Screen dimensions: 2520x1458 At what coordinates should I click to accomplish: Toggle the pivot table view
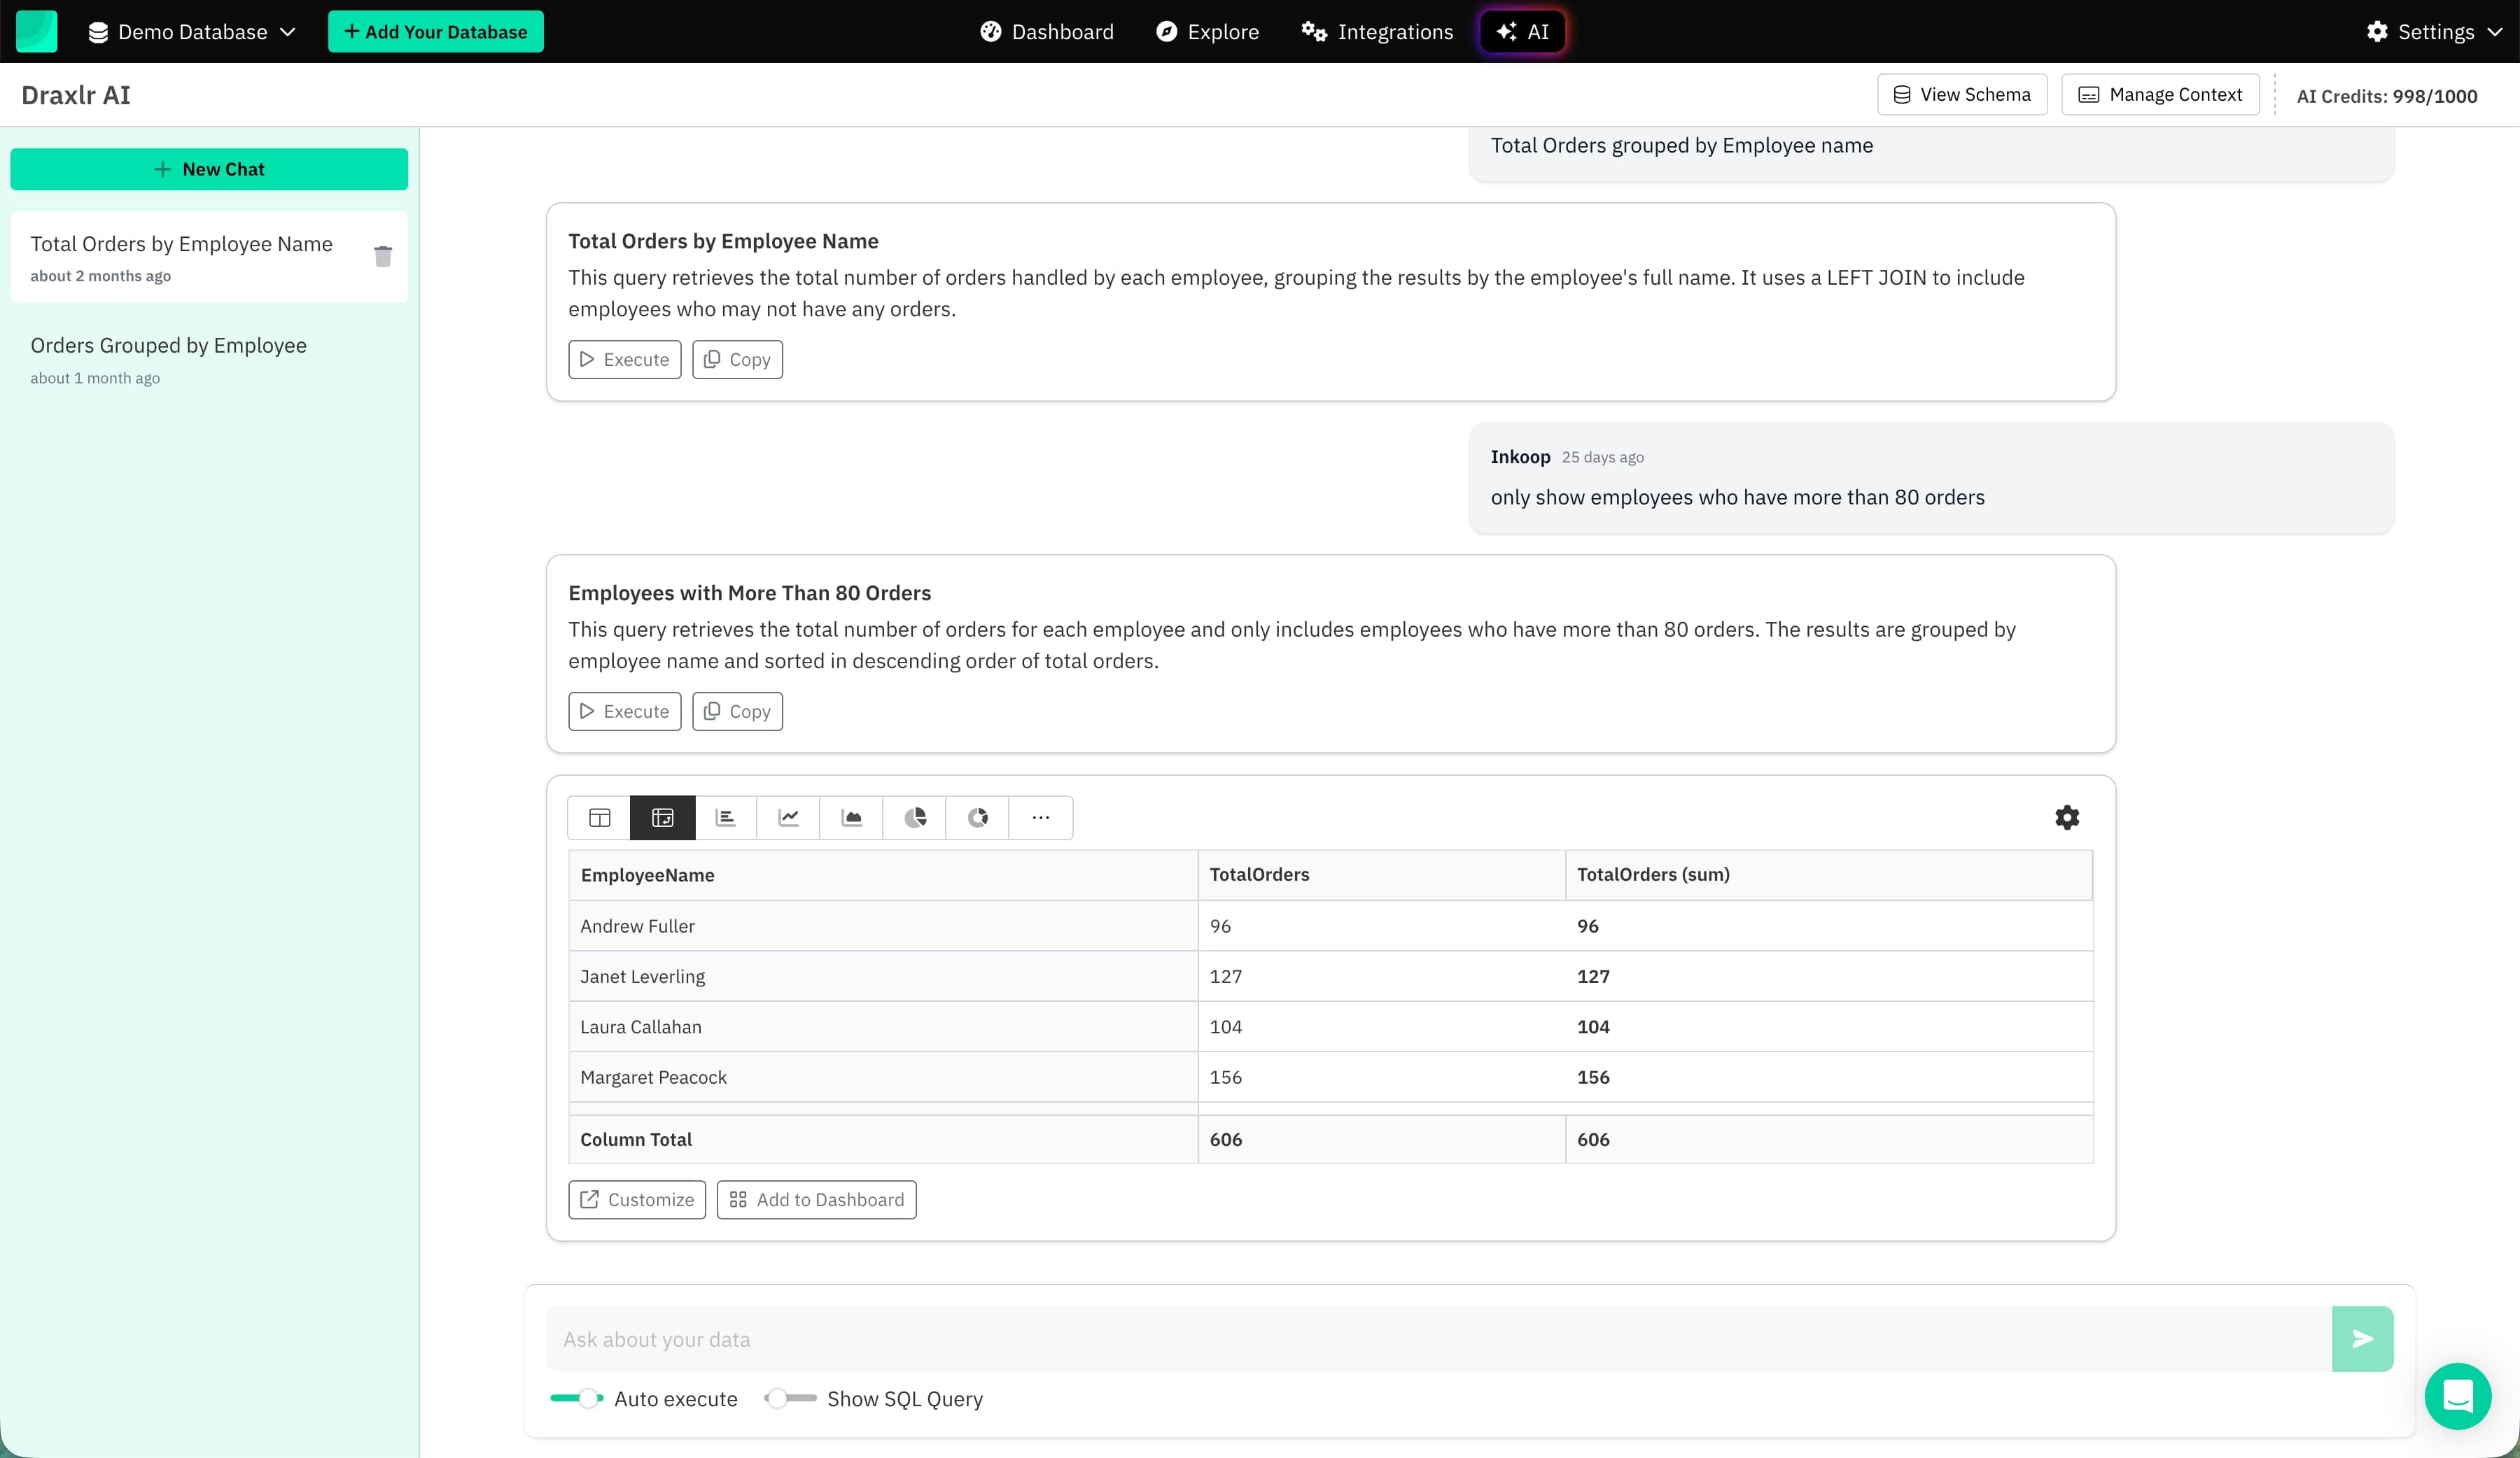click(x=662, y=817)
